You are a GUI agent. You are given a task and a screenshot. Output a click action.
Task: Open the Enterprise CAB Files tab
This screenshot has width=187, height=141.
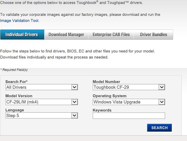[111, 35]
